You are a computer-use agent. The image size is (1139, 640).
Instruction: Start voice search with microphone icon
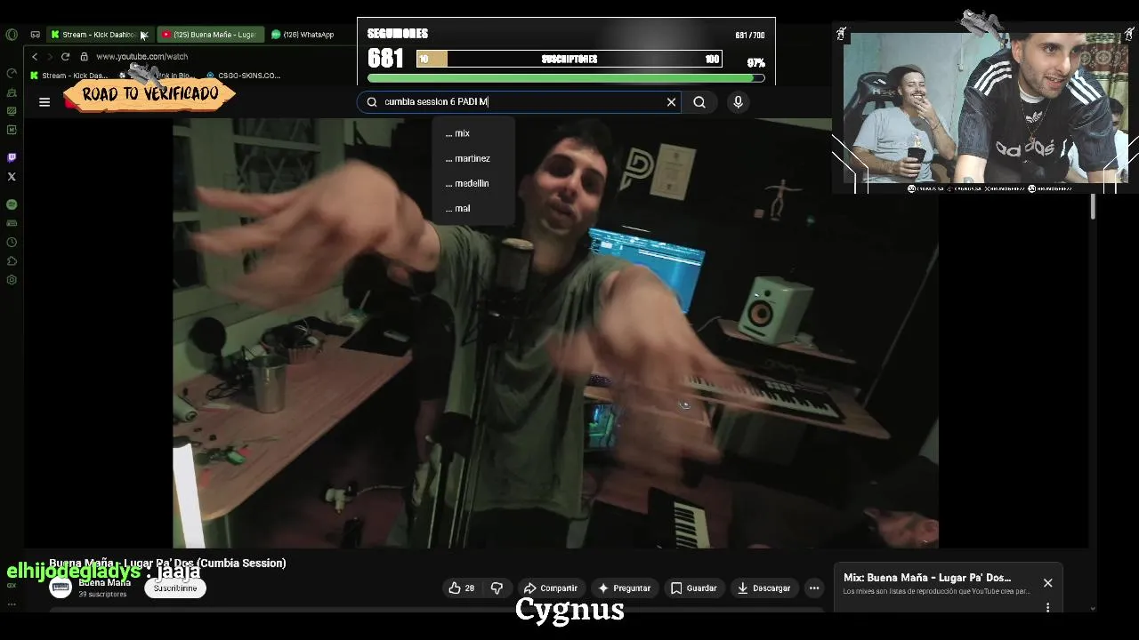tap(738, 102)
